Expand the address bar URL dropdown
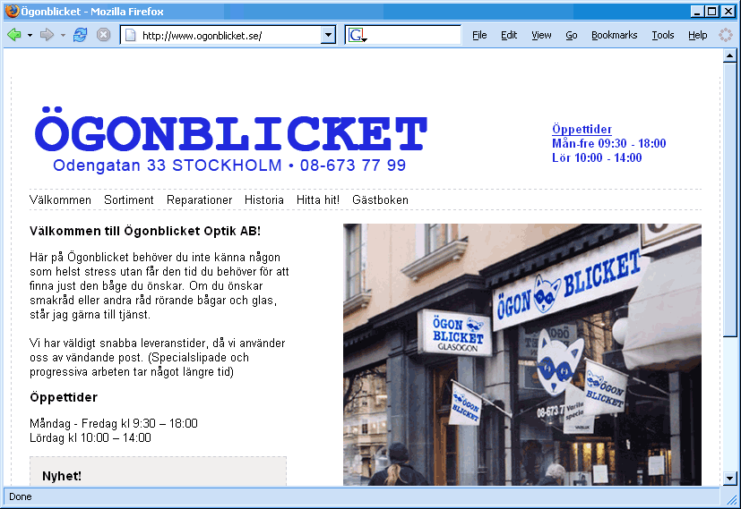Viewport: 741px width, 509px height. (328, 35)
